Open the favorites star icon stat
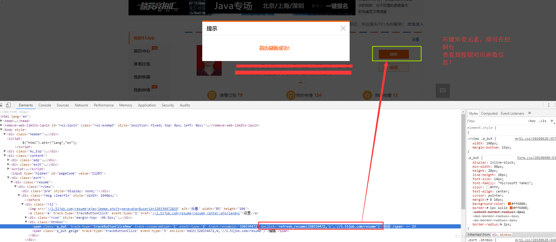 pyautogui.click(x=367, y=95)
